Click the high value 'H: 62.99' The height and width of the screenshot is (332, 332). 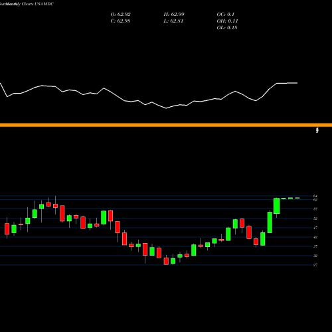pyautogui.click(x=174, y=15)
